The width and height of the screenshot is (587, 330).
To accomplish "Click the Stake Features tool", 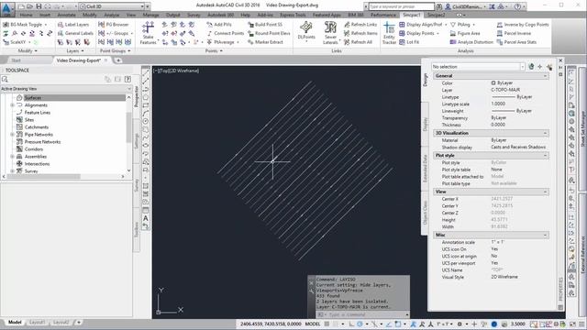I will click(x=149, y=33).
